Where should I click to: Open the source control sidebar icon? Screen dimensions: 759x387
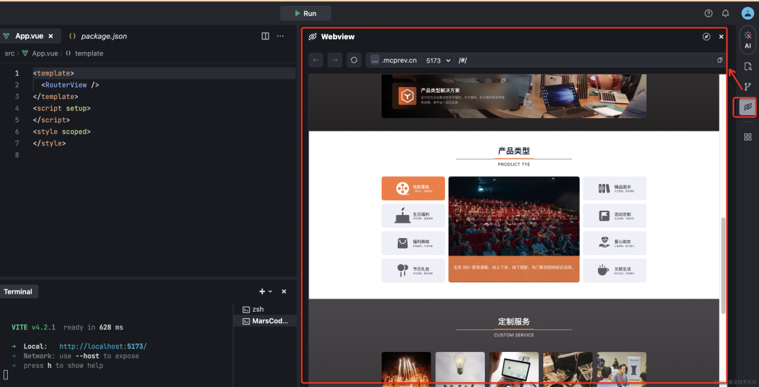click(748, 86)
